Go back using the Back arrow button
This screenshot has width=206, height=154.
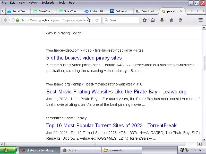(5, 20)
